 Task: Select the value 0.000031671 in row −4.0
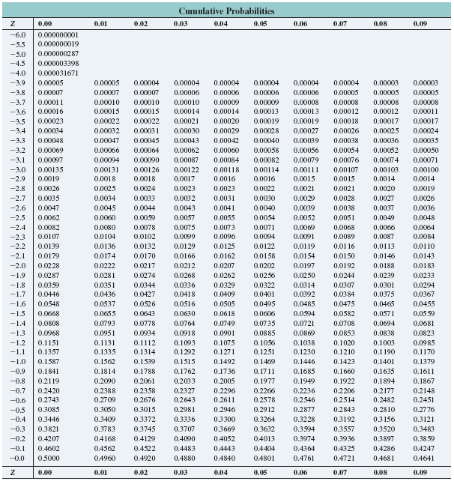coord(58,73)
